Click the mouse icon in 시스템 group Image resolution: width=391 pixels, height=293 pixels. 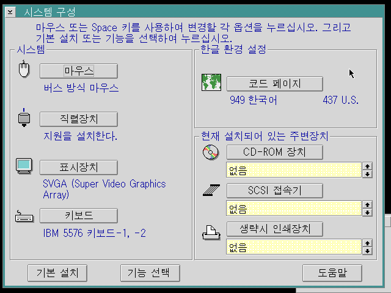coord(24,69)
